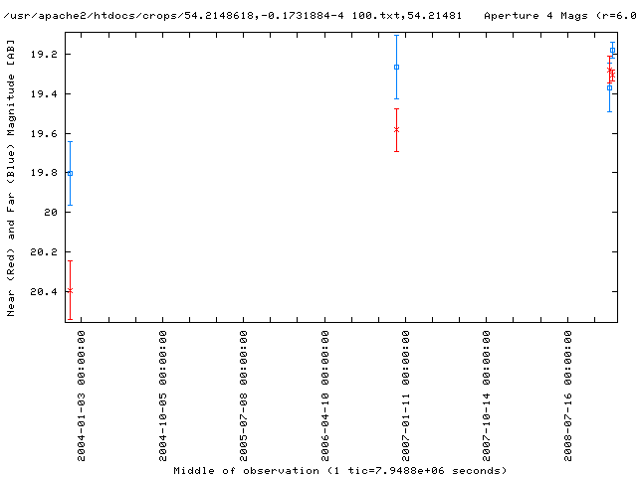Select the red cross point near magnitude 20.4
Viewport: 637px width, 477px height.
[x=70, y=290]
